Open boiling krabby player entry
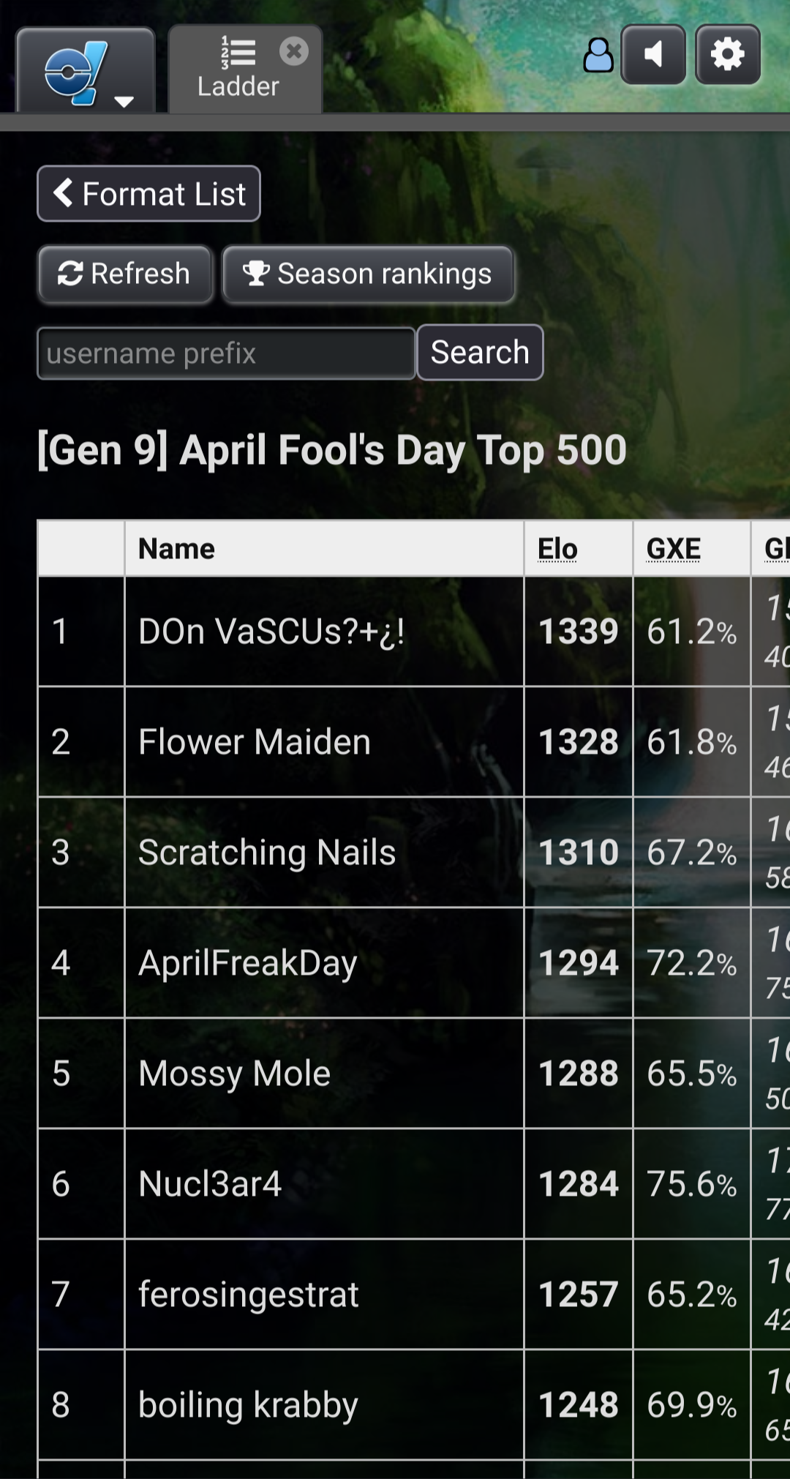This screenshot has width=790, height=1479. [x=248, y=1405]
